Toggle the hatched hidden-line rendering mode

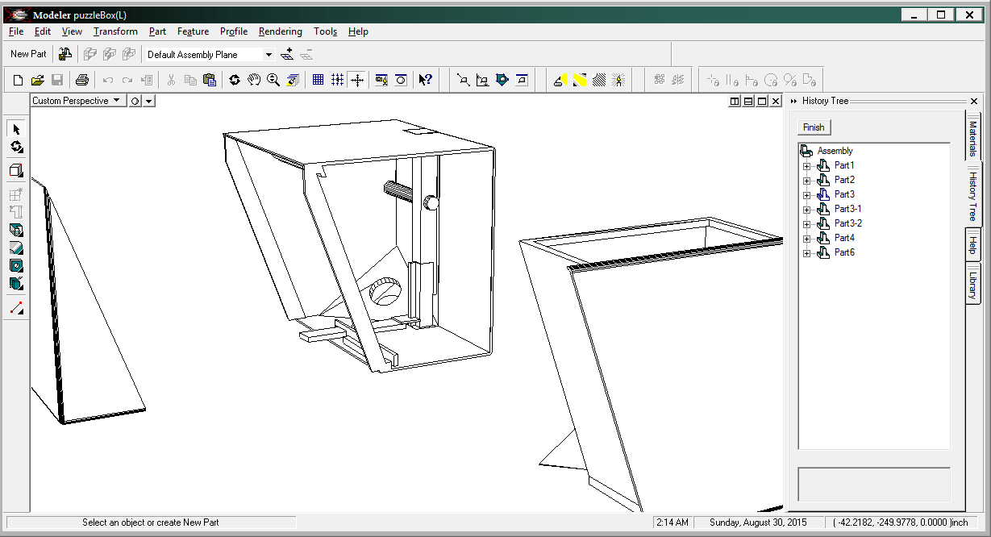tap(599, 80)
